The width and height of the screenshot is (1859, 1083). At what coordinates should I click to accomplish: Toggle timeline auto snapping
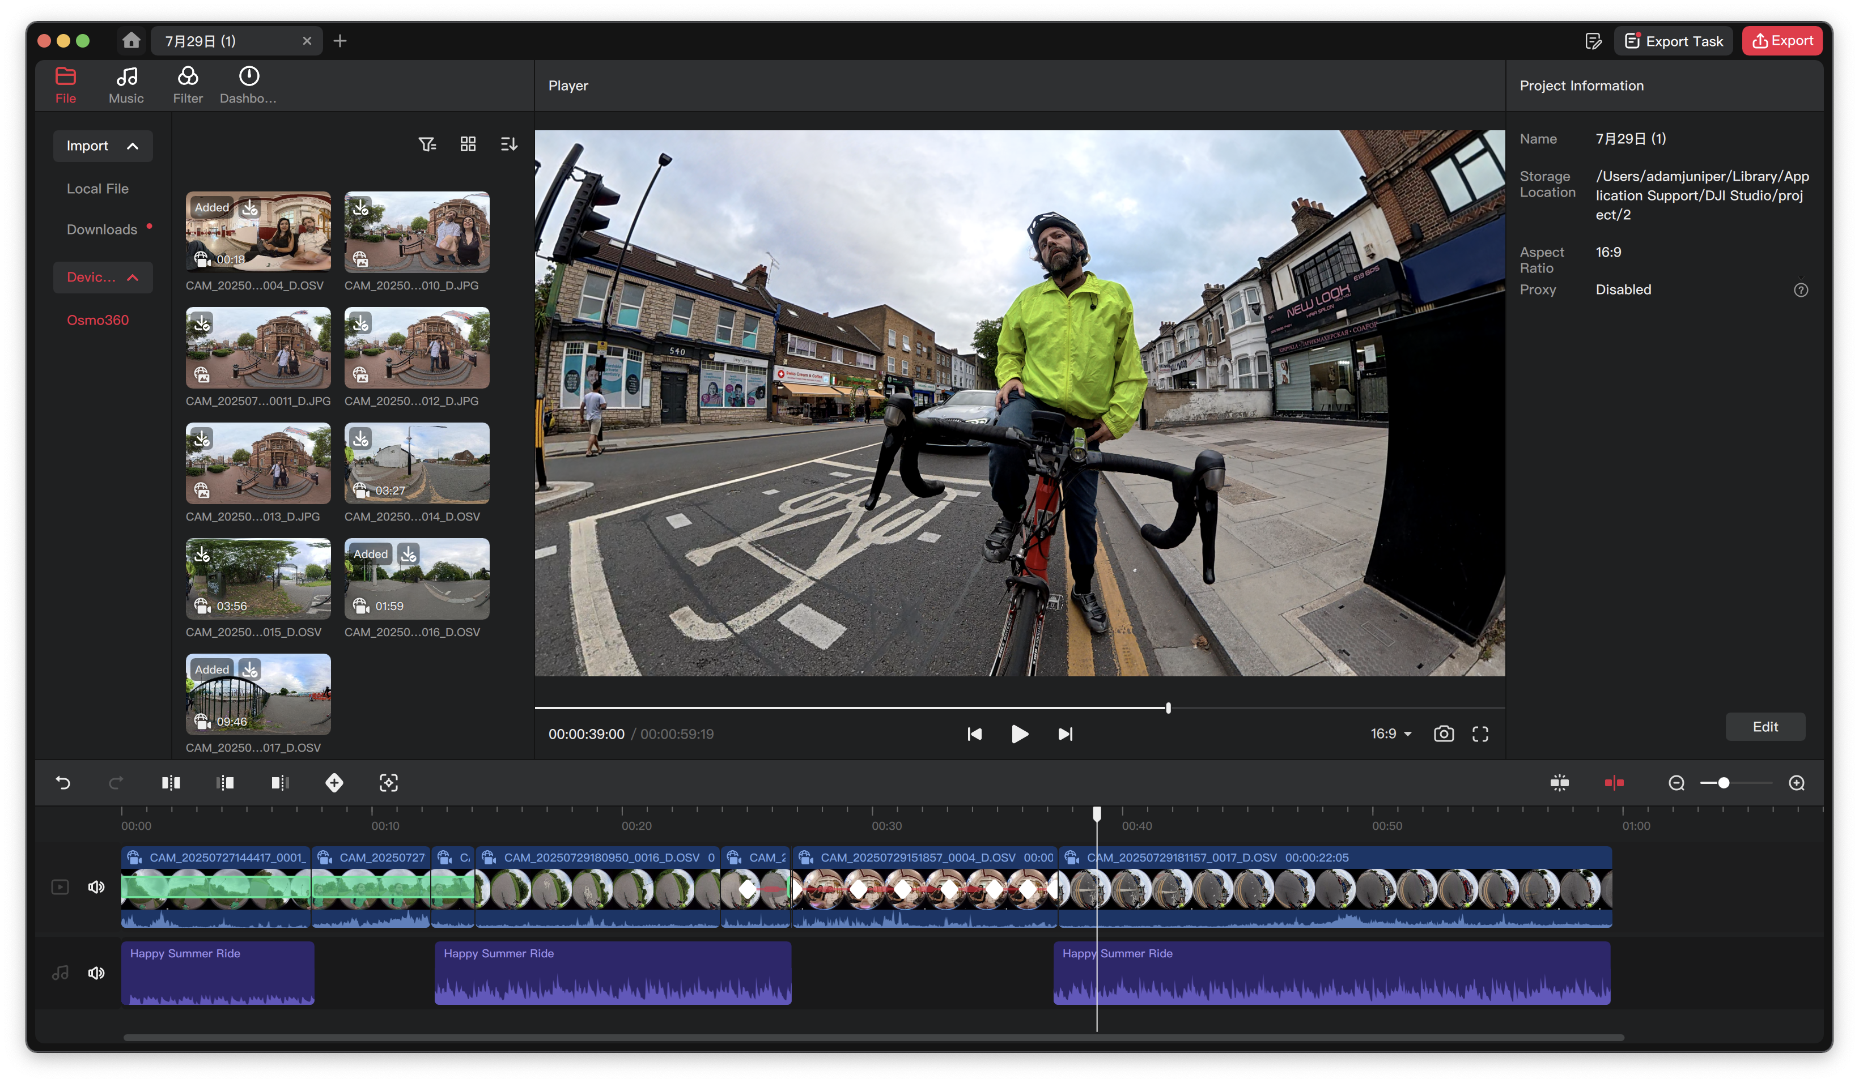pos(1559,782)
